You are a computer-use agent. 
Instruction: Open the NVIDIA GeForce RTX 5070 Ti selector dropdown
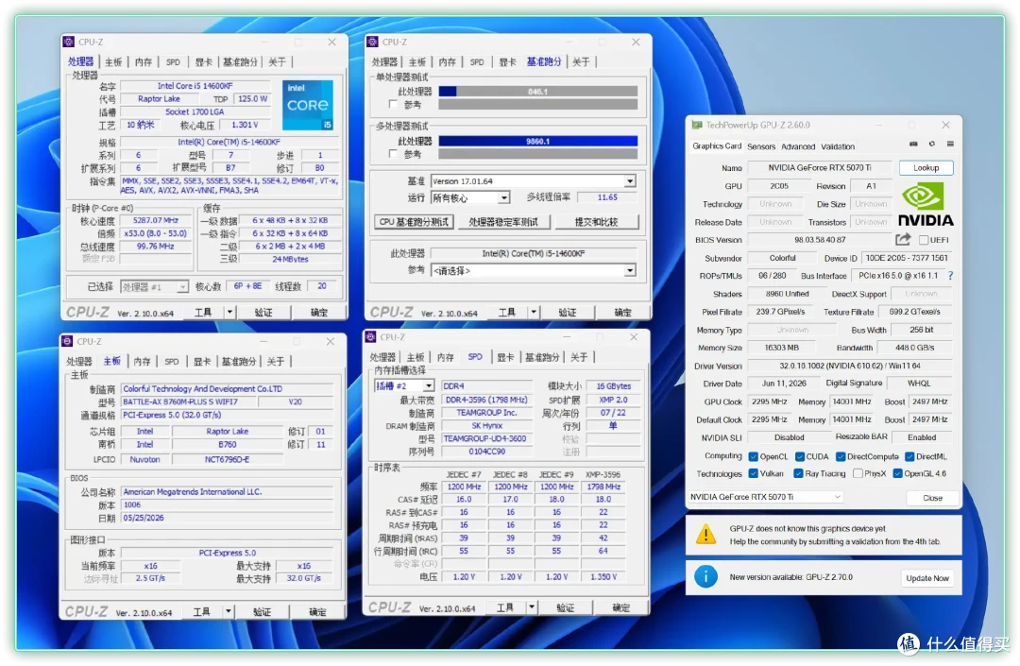click(766, 497)
